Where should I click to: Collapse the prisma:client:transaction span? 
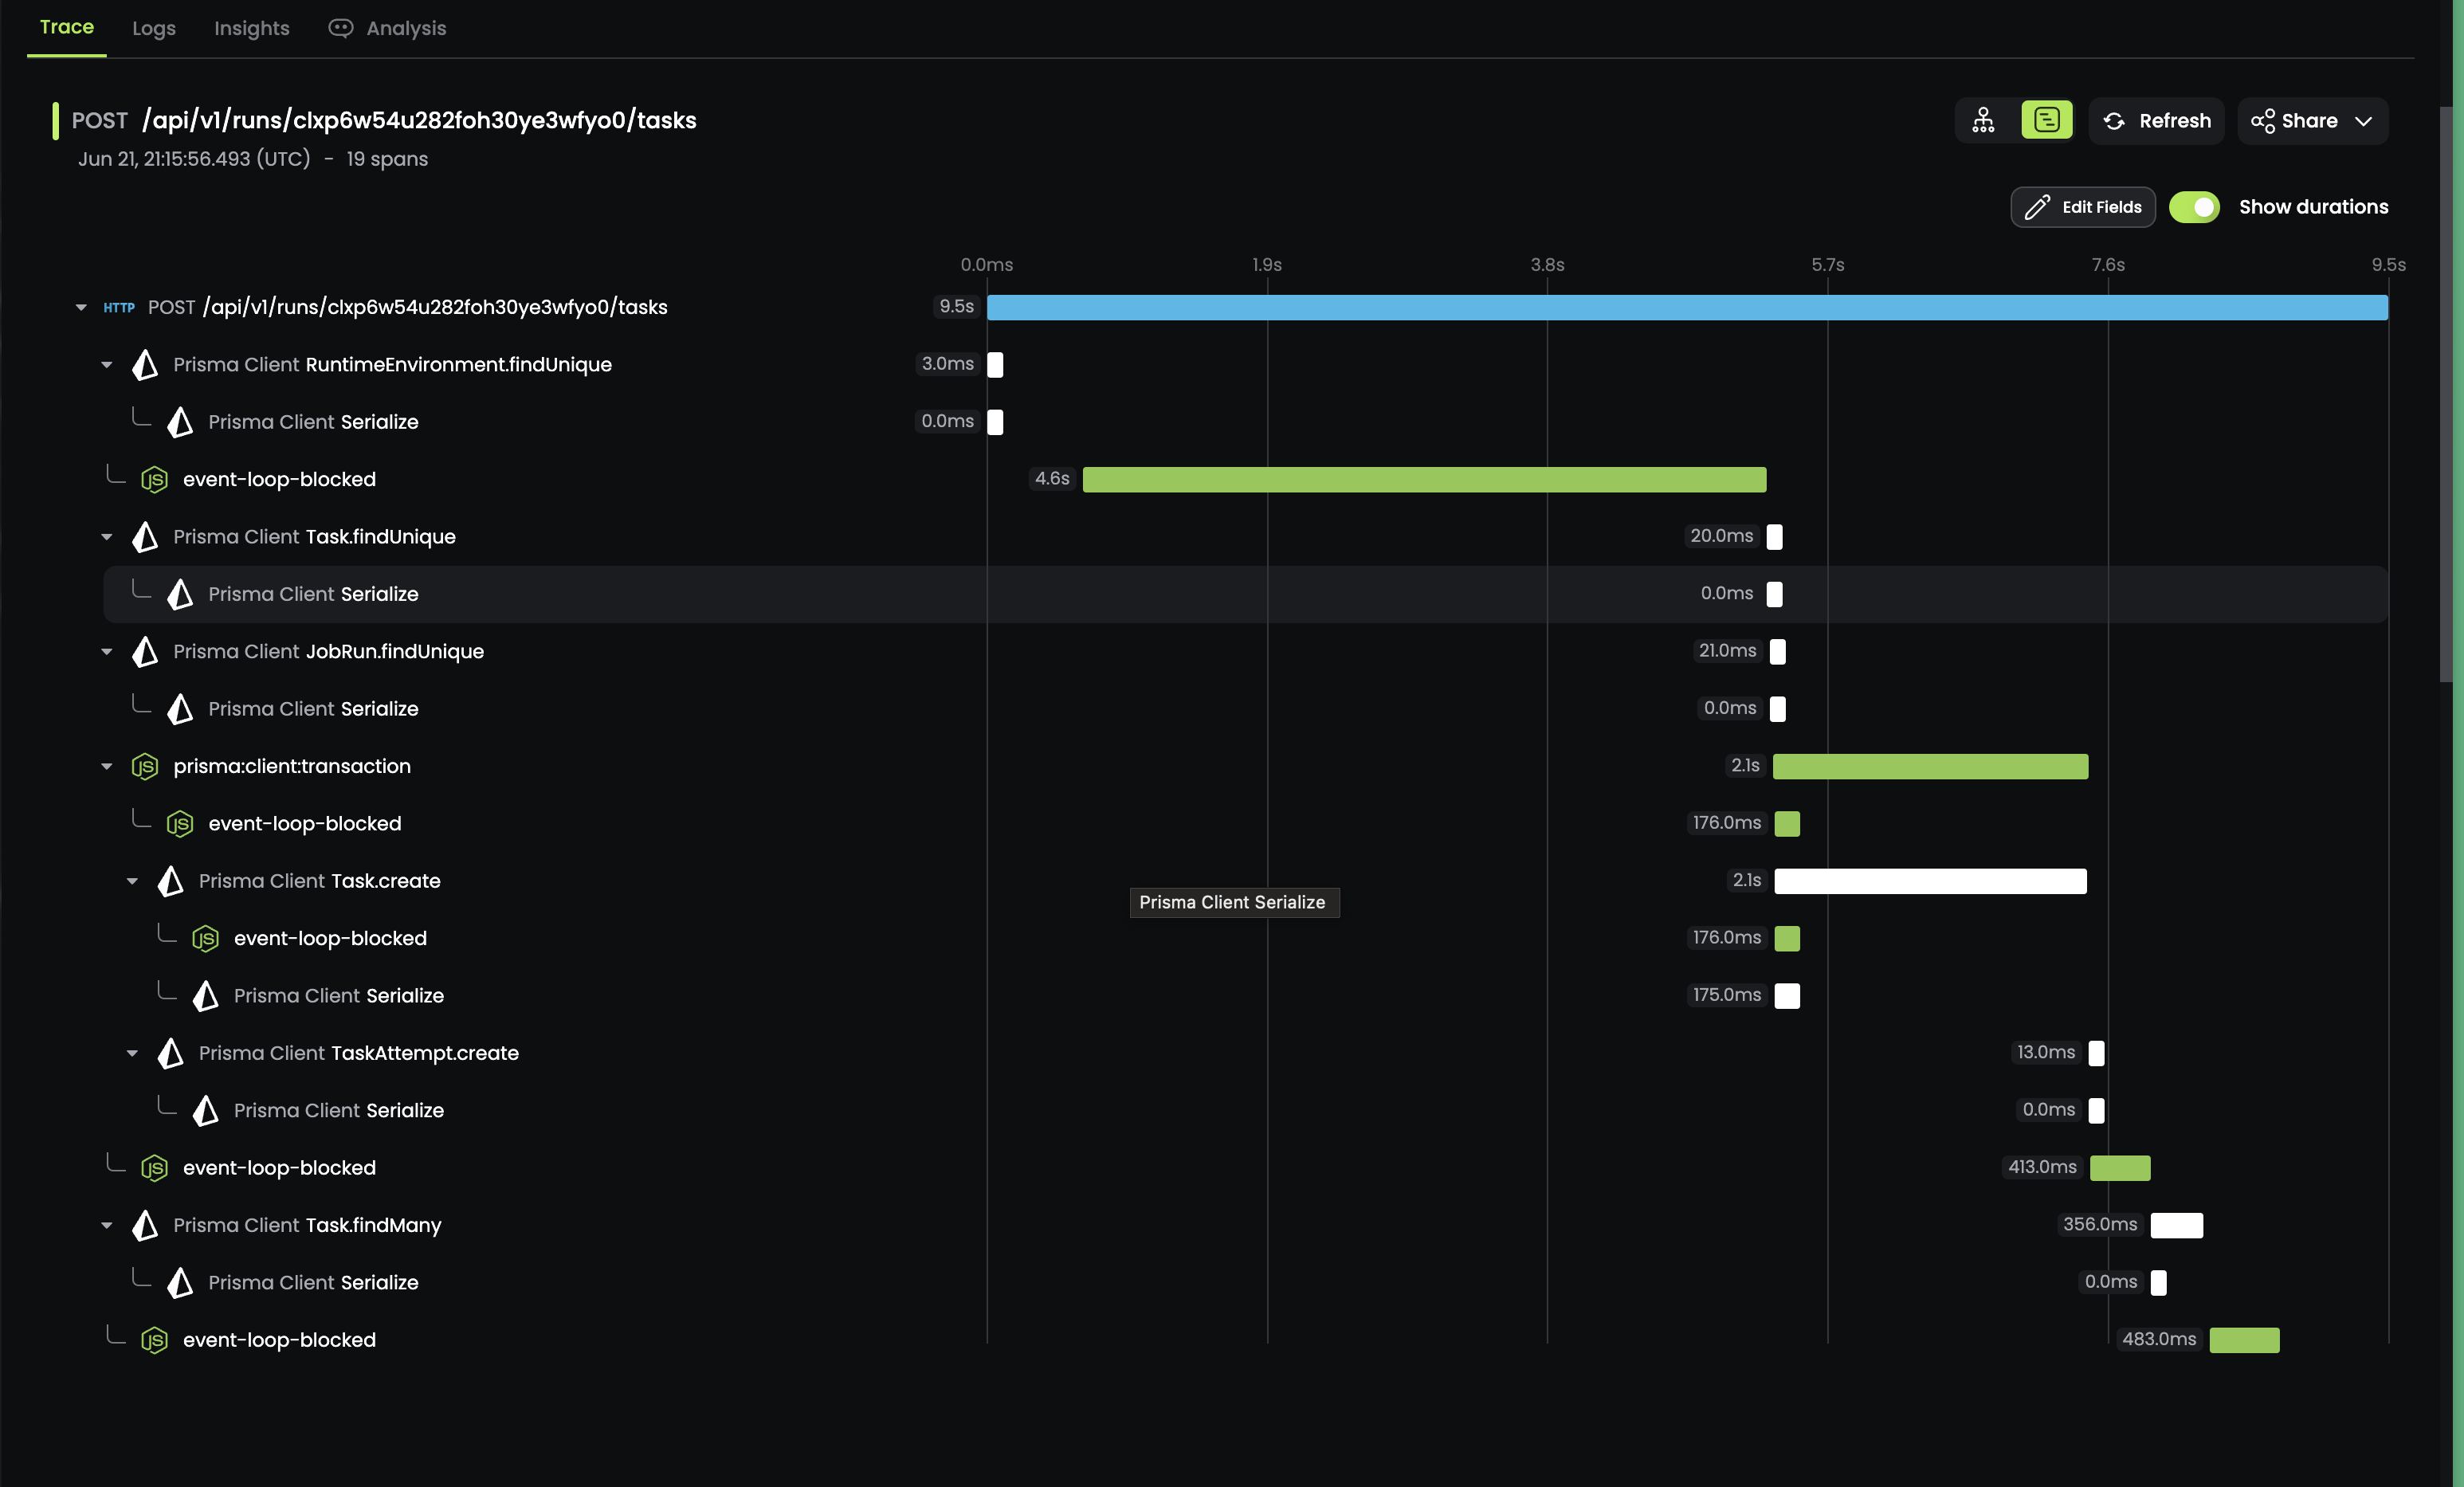(107, 766)
